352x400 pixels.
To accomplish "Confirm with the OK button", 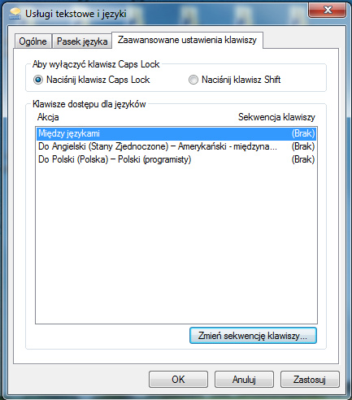I will 178,379.
